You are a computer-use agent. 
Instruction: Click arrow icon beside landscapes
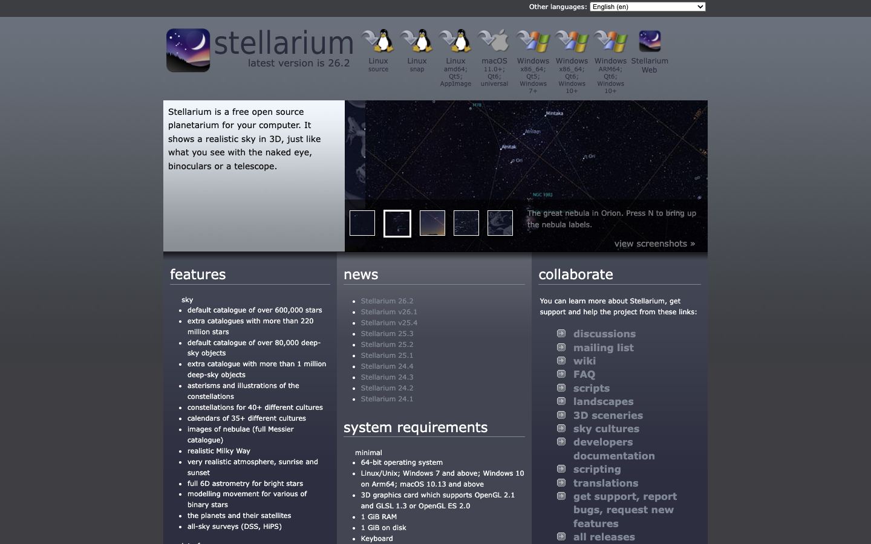[561, 401]
